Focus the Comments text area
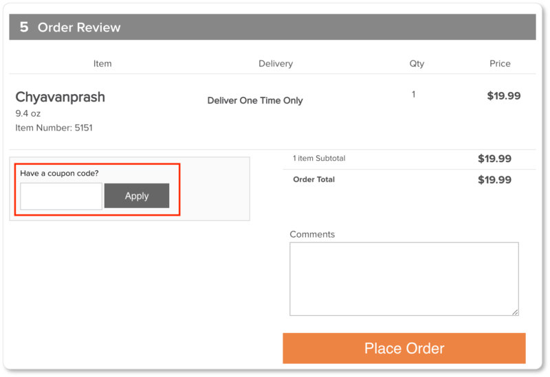This screenshot has height=377, width=550. (404, 278)
